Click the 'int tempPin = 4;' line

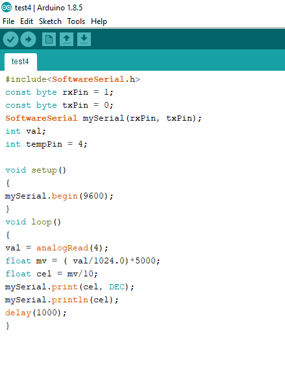tap(46, 144)
